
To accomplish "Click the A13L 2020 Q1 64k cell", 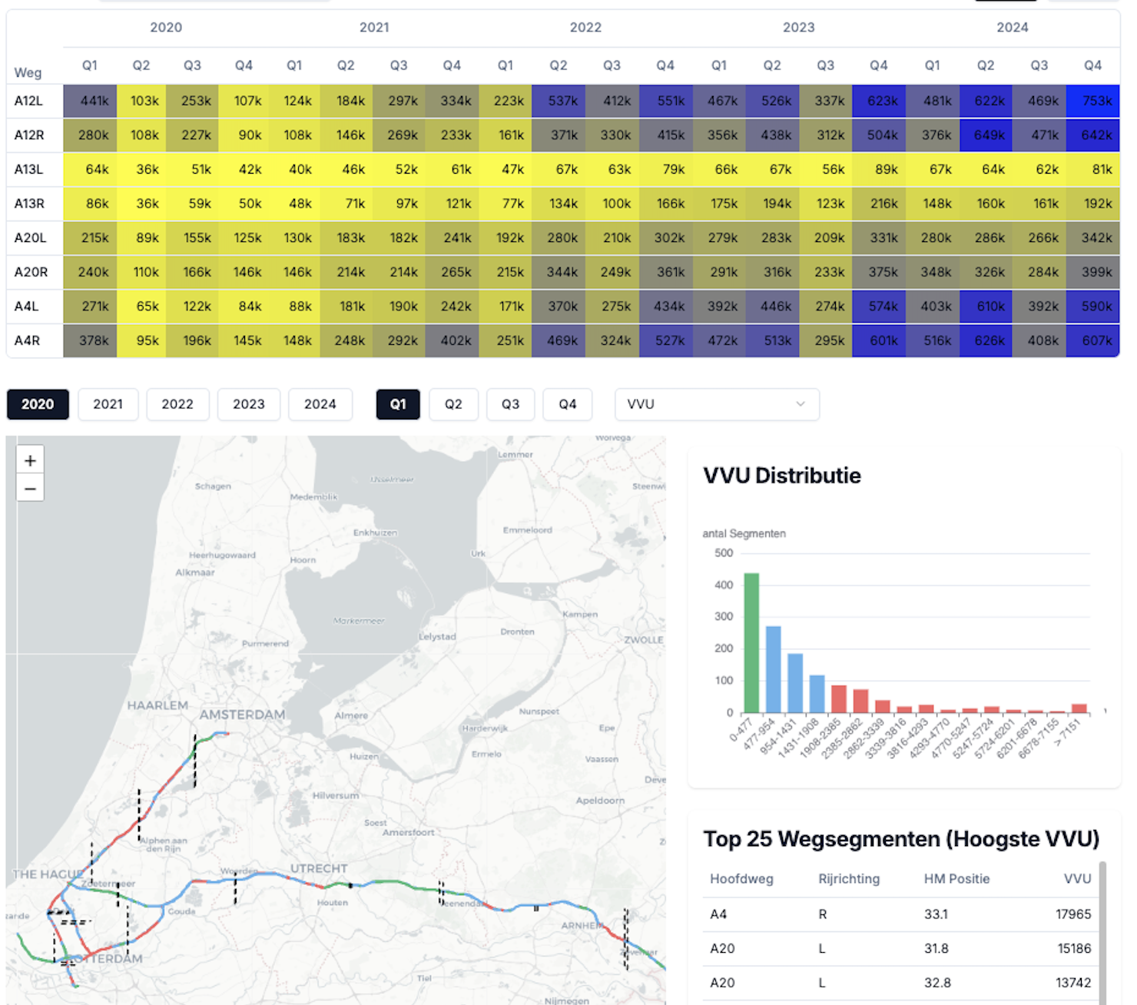I will click(x=90, y=169).
